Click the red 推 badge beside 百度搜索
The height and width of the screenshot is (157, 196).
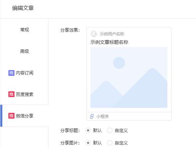coord(11,94)
